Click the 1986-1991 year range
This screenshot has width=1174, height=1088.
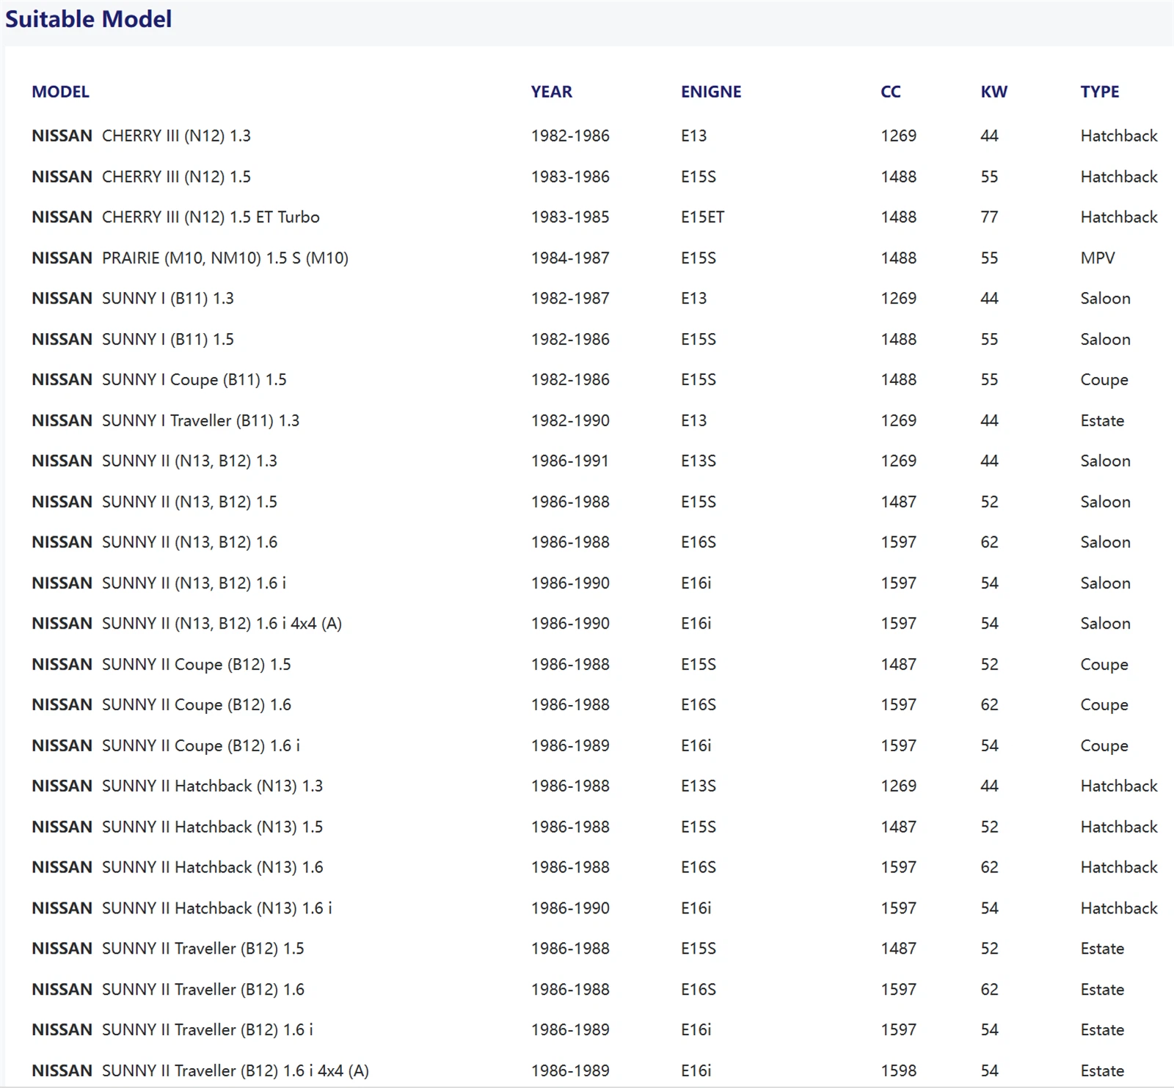click(570, 461)
